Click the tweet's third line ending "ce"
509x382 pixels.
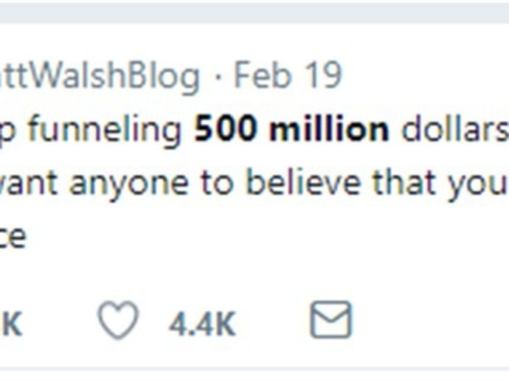click(13, 237)
